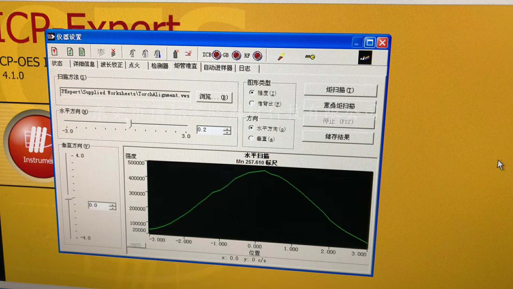The image size is (513, 289).
Task: Click the scan method file path field
Action: (125, 94)
